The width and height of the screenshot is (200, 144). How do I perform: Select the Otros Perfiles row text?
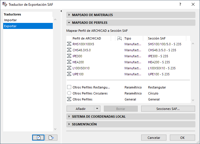tap(82, 99)
